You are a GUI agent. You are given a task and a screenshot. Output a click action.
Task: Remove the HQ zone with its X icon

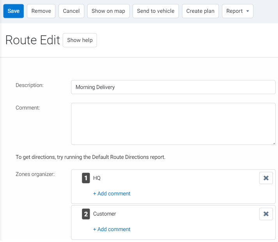pyautogui.click(x=266, y=178)
